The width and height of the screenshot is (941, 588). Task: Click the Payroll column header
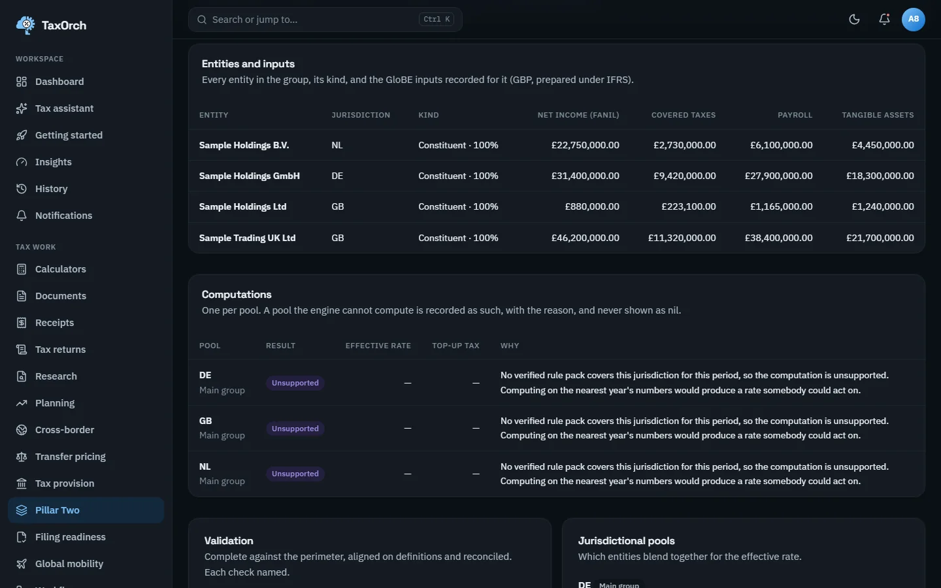pyautogui.click(x=795, y=115)
